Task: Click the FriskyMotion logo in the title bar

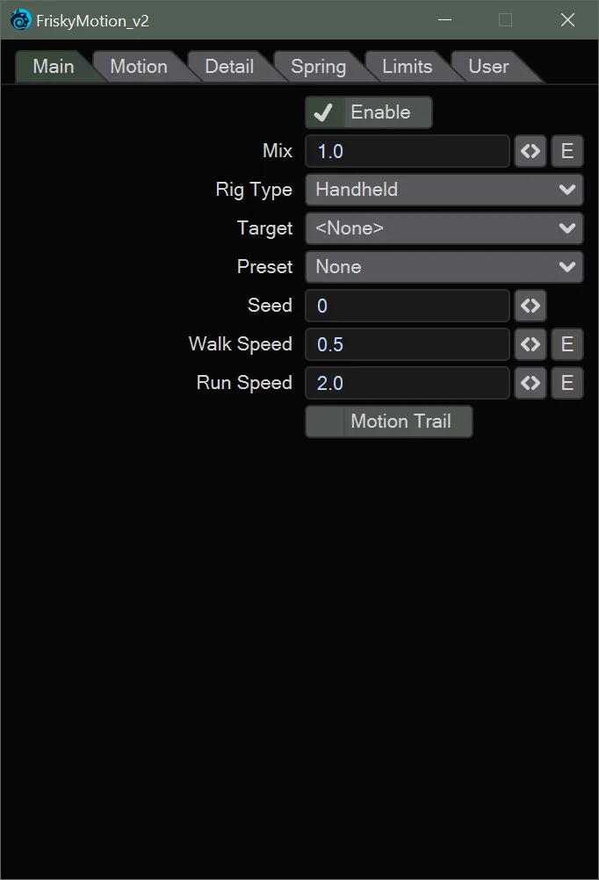Action: pos(19,19)
